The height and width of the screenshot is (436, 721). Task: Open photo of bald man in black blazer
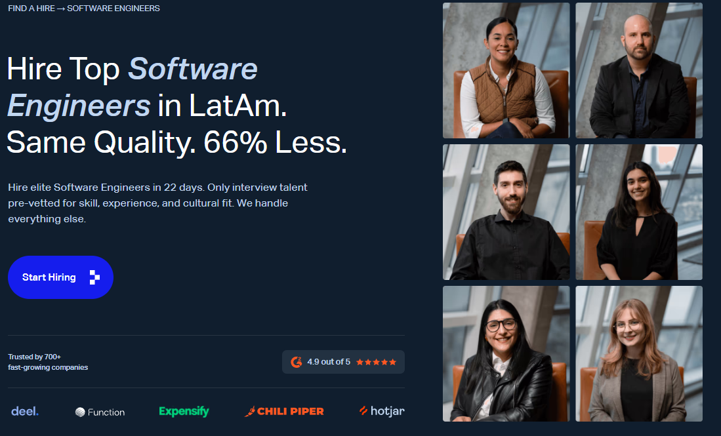pyautogui.click(x=639, y=70)
